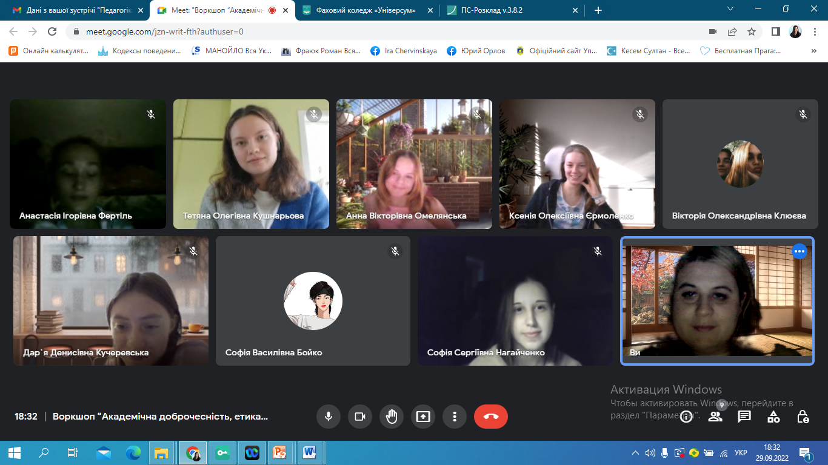The height and width of the screenshot is (465, 828).
Task: Toggle the camera on or off
Action: tap(360, 417)
